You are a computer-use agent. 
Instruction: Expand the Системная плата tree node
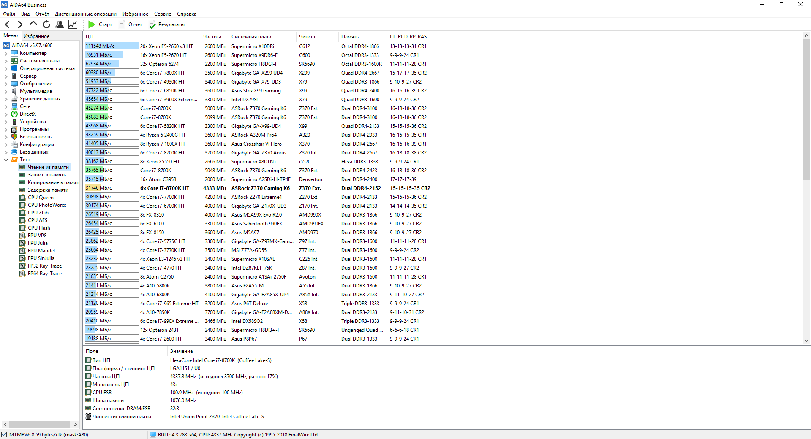click(x=6, y=61)
